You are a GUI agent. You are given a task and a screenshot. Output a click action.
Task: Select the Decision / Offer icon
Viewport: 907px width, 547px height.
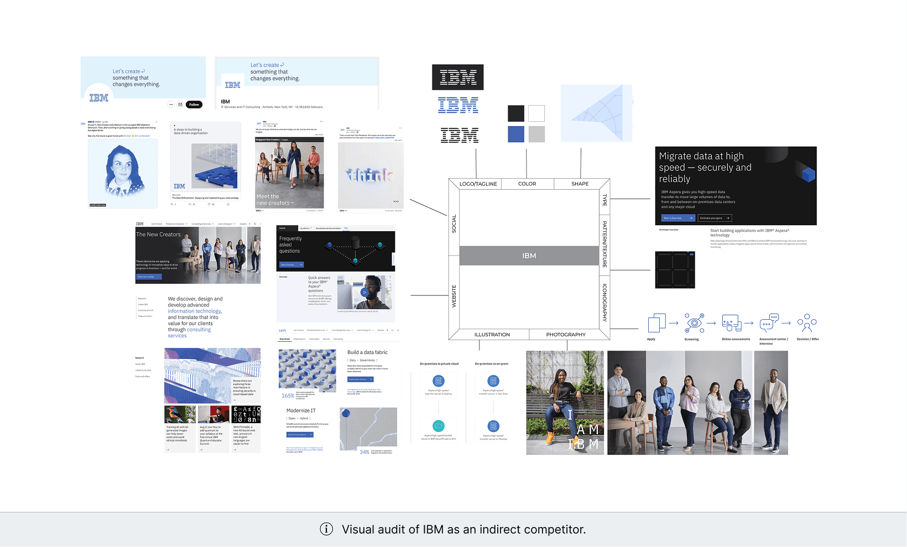click(x=807, y=323)
